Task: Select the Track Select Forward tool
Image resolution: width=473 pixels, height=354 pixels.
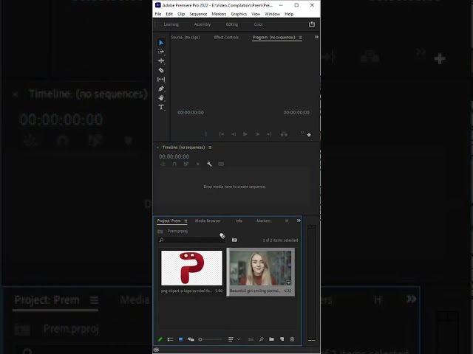Action: (x=161, y=52)
